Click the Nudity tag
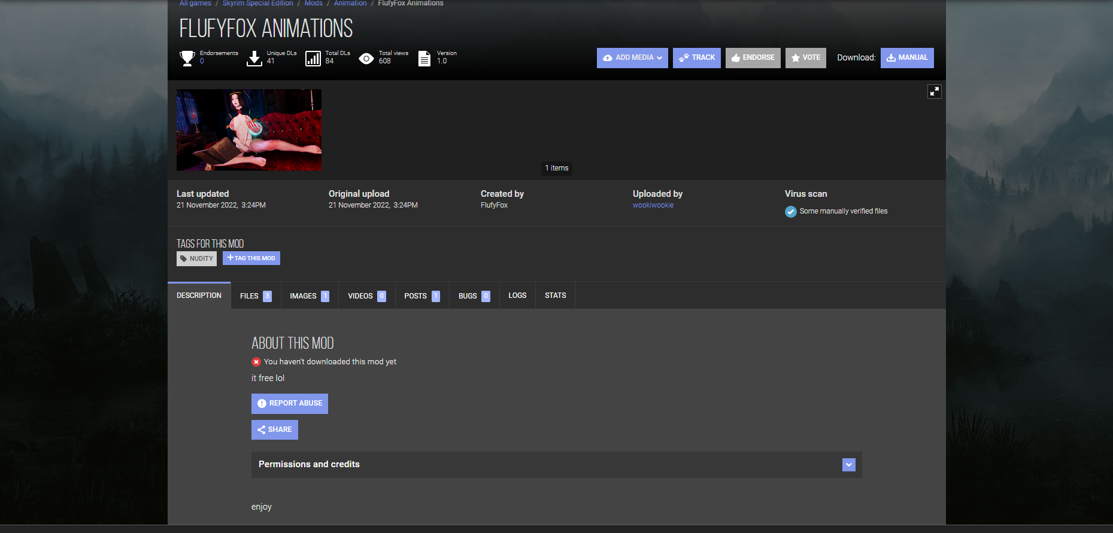This screenshot has width=1113, height=533. pyautogui.click(x=196, y=258)
